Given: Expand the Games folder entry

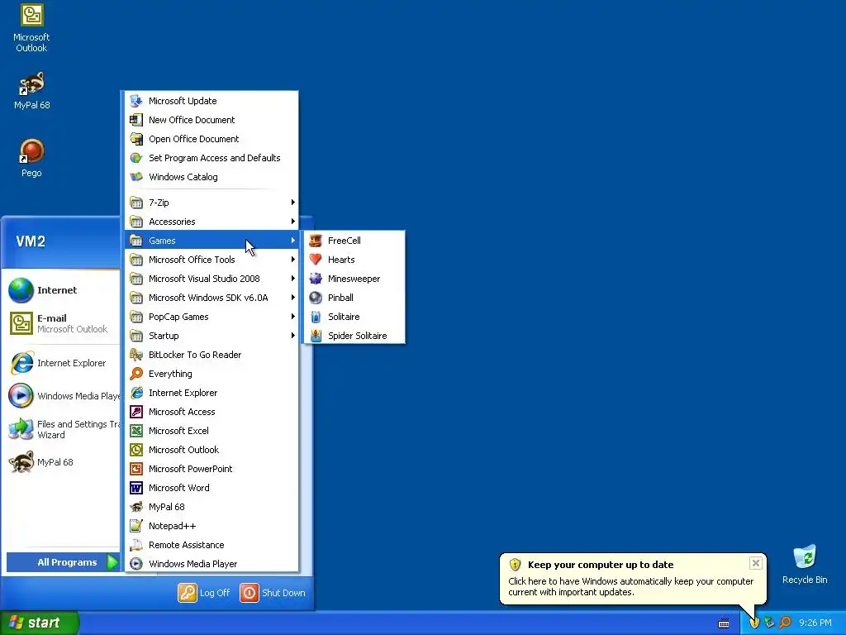Looking at the screenshot, I should 211,241.
